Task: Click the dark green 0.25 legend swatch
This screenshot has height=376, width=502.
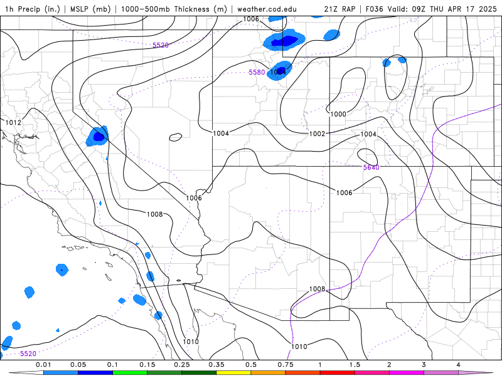Action: 199,373
